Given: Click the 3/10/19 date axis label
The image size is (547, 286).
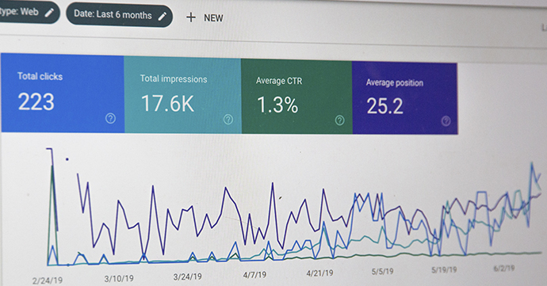Looking at the screenshot, I should [119, 279].
